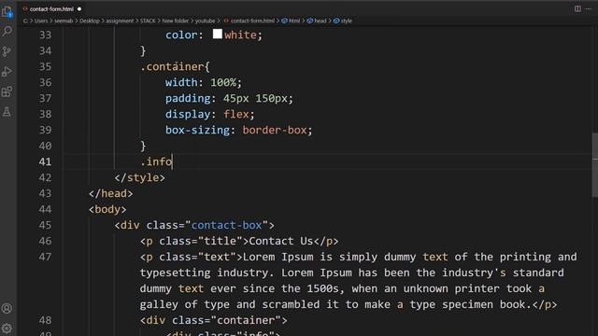Click line number 47 in gutter
This screenshot has height=336, width=598.
[45, 257]
